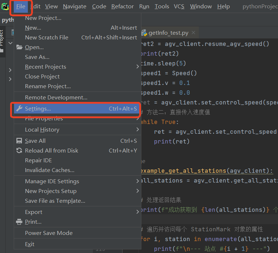Click the floppy disk Save All icon
Viewport: 278px width, 253px height.
click(19, 141)
